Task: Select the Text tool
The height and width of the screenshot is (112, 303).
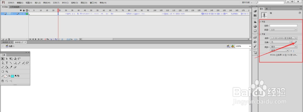Action: click(x=7, y=63)
